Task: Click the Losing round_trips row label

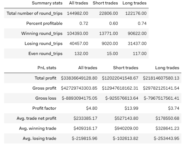Action: click(44, 43)
